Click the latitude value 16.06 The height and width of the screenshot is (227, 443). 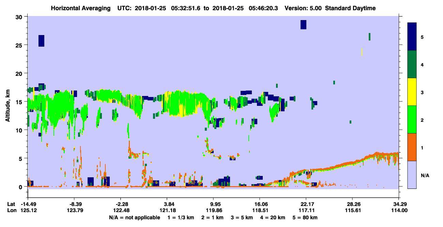[260, 204]
